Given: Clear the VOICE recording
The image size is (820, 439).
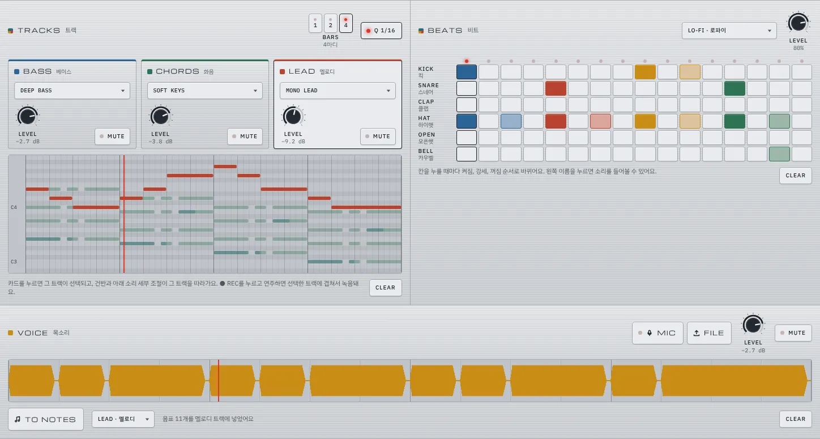Looking at the screenshot, I should tap(796, 419).
